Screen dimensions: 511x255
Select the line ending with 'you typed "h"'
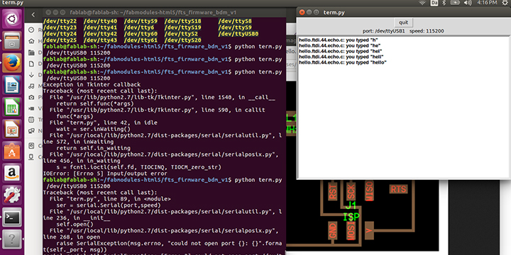pos(338,40)
